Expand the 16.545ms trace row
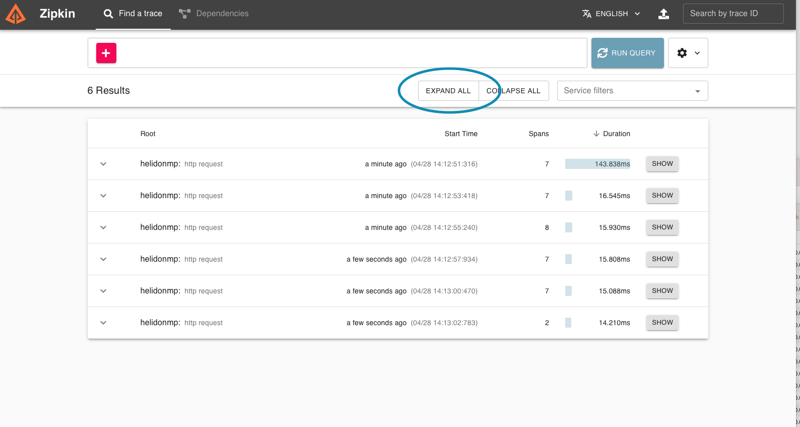 [x=103, y=196]
